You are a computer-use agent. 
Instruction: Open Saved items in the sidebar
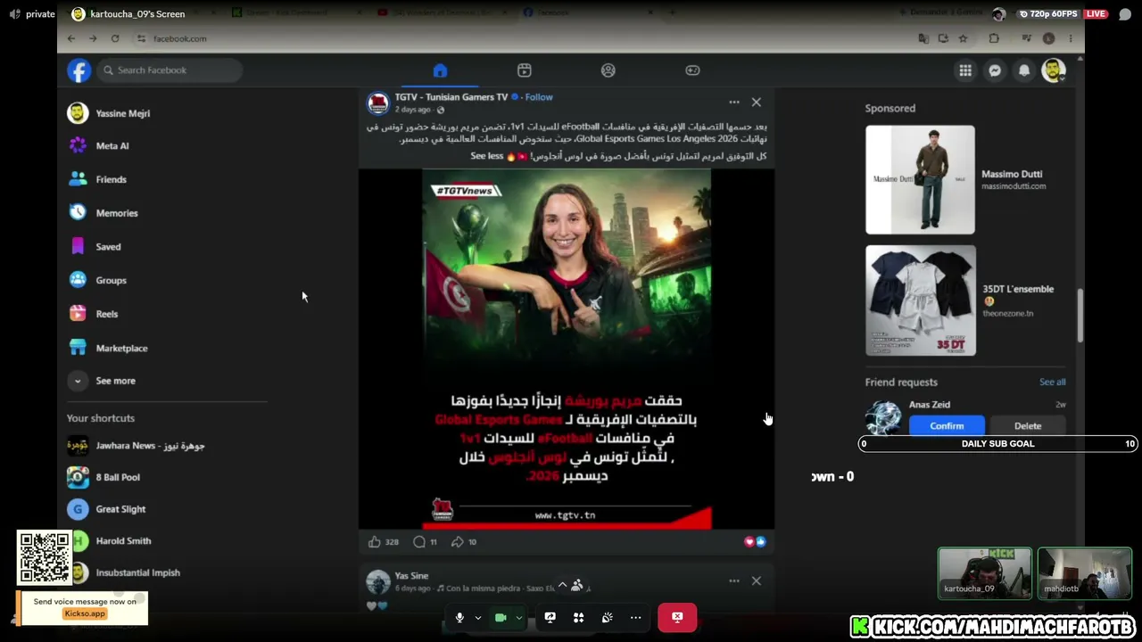pyautogui.click(x=95, y=247)
